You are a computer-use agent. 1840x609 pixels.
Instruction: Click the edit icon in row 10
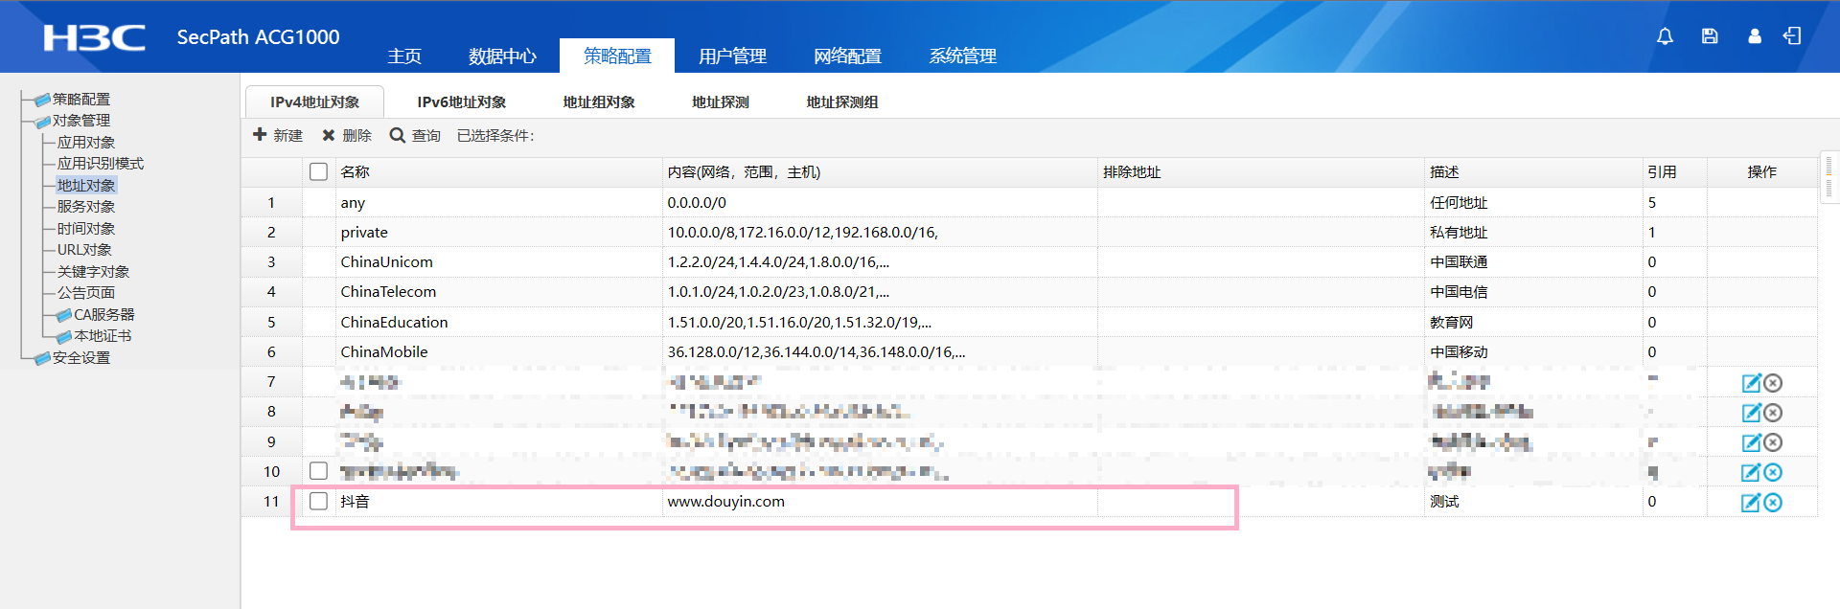click(1751, 472)
